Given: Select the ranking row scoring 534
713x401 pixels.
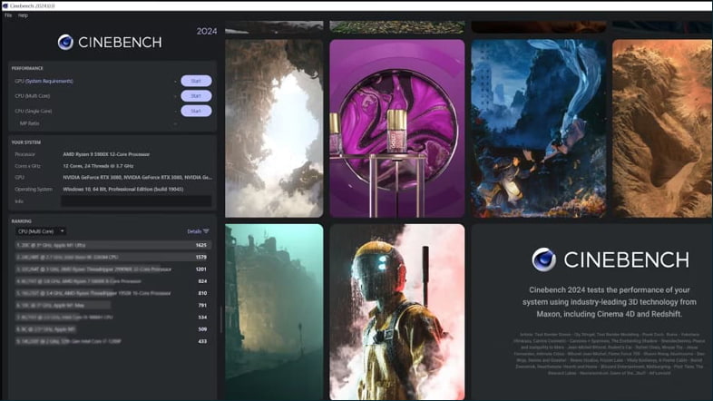Looking at the screenshot, I should [112, 318].
